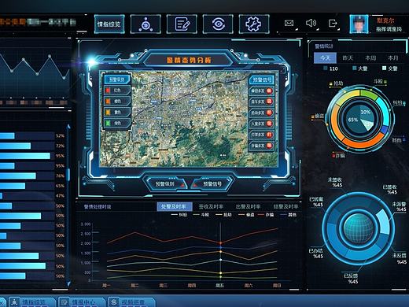409x307 pixels.
Task: Toggle 抢劫 series in line chart legend
Action: click(x=223, y=215)
